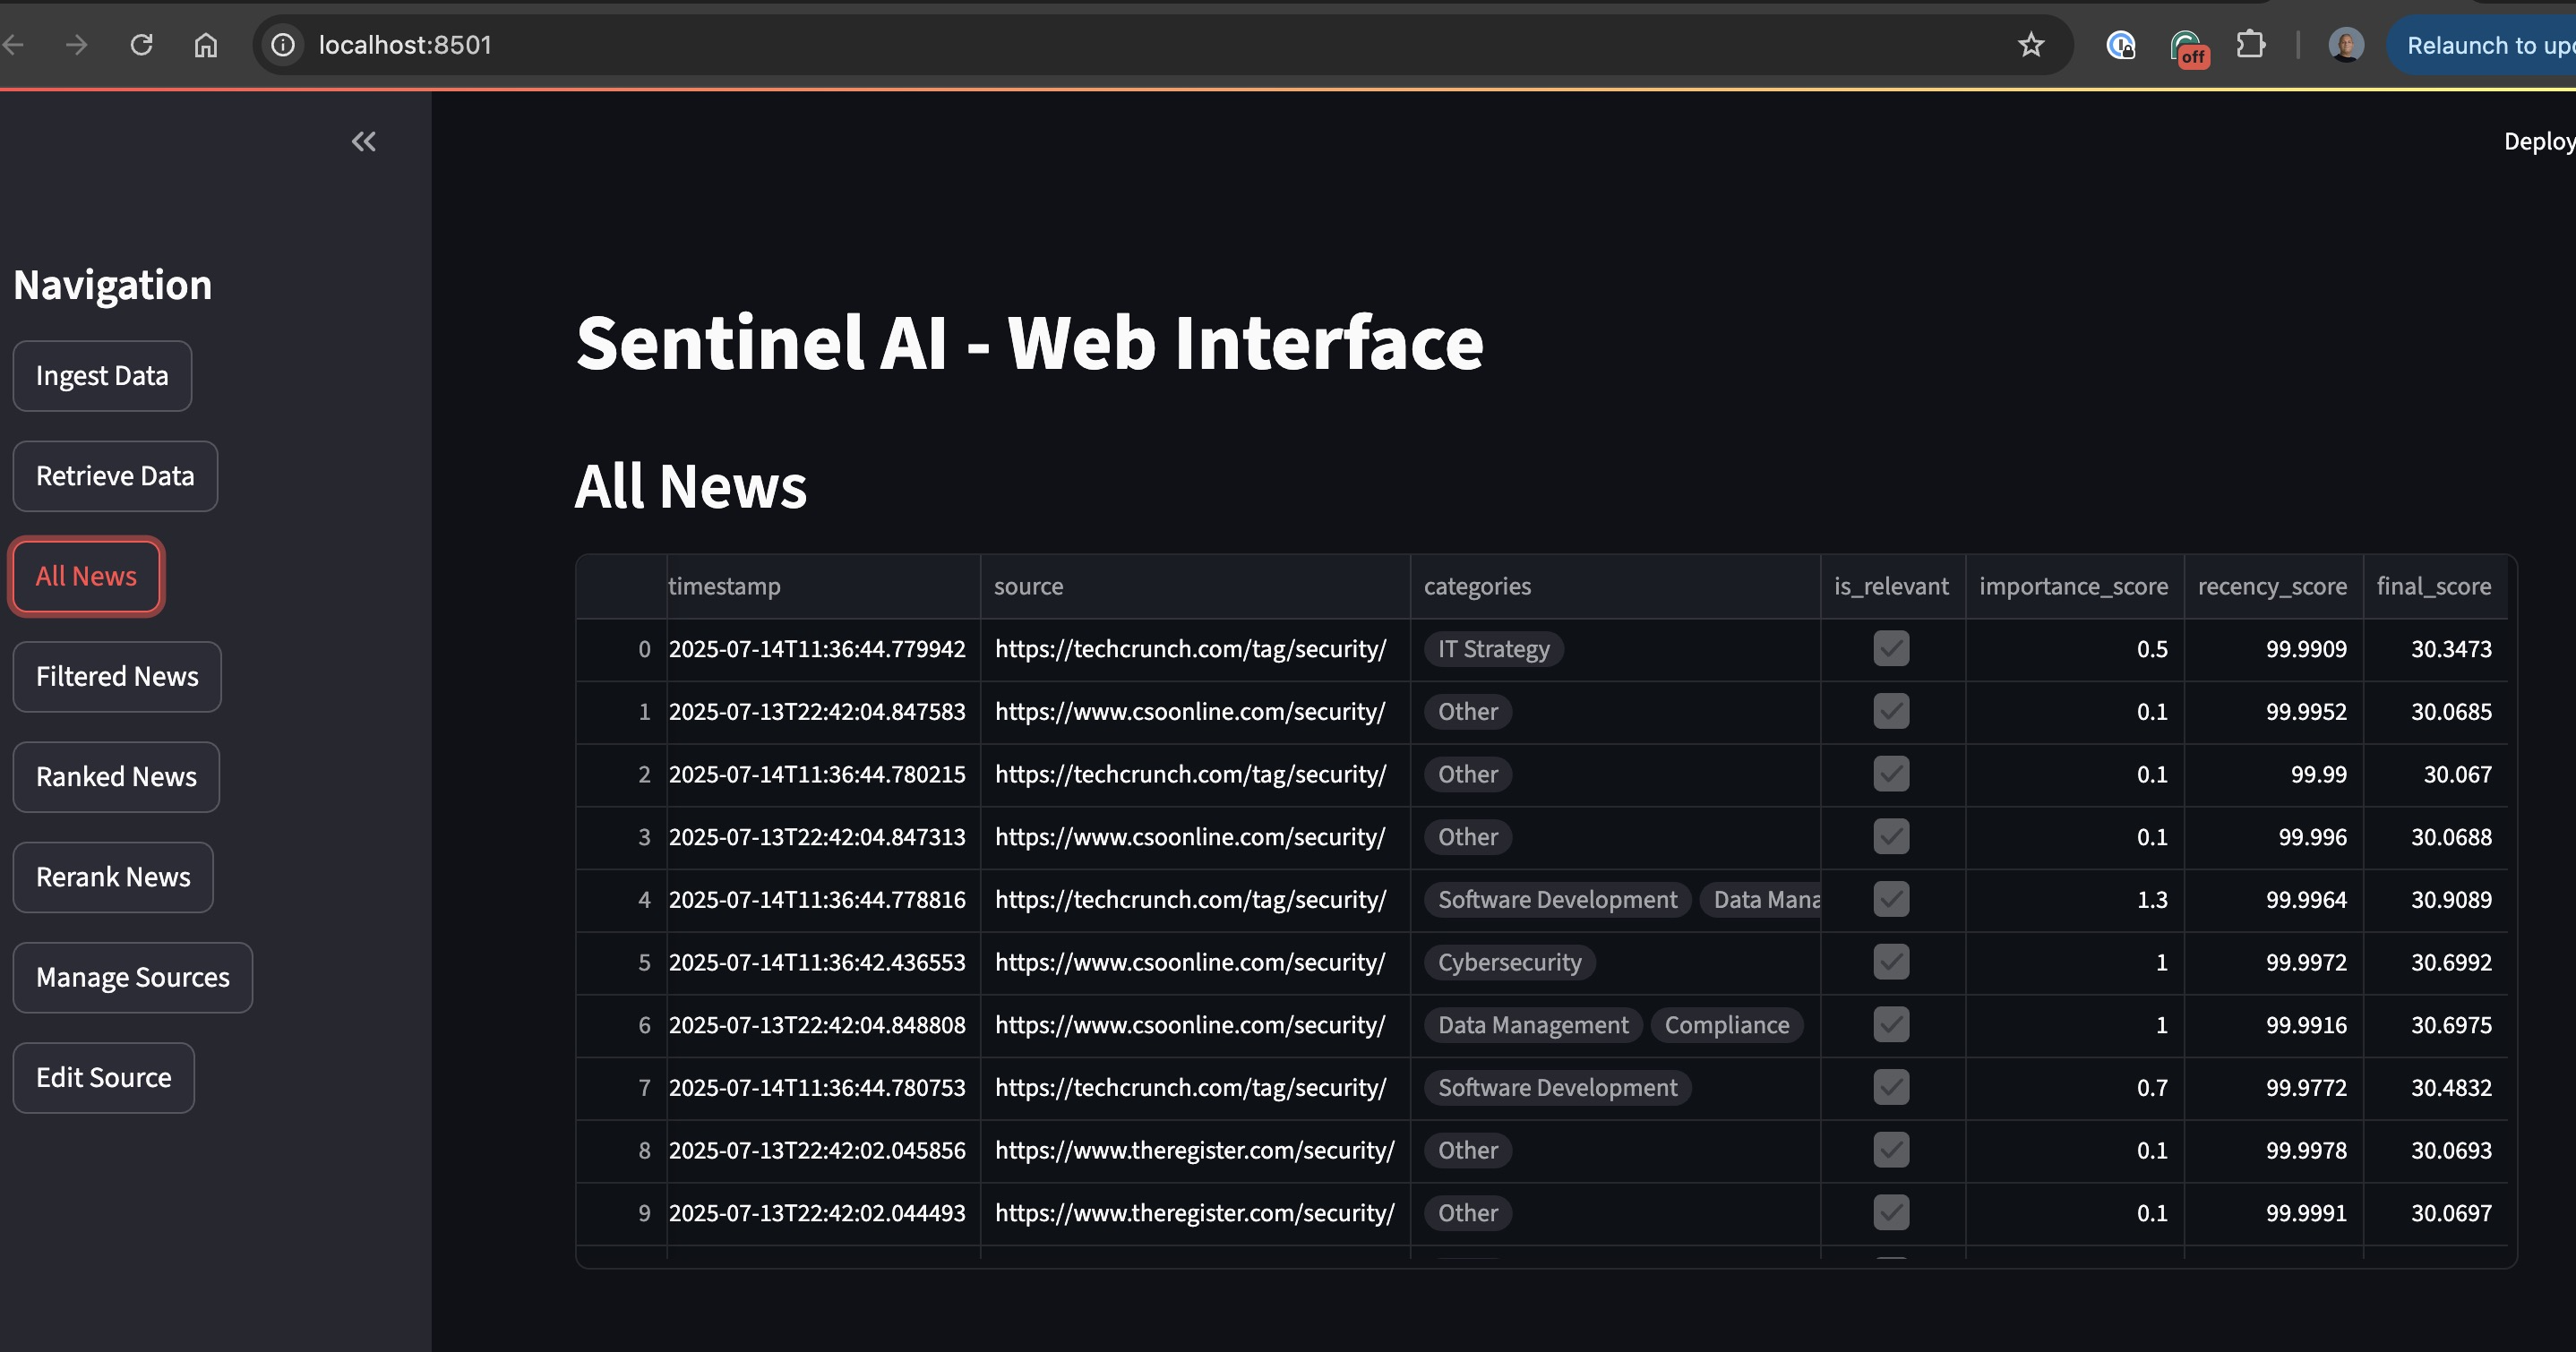Toggle is_relevant checkbox in row 8
This screenshot has width=2576, height=1352.
coord(1891,1150)
